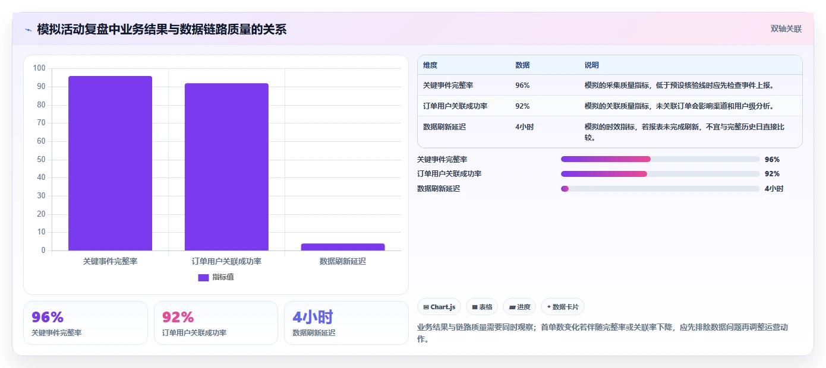Click the 订单用户关联成功率 x-axis label
The image size is (826, 368).
point(226,261)
